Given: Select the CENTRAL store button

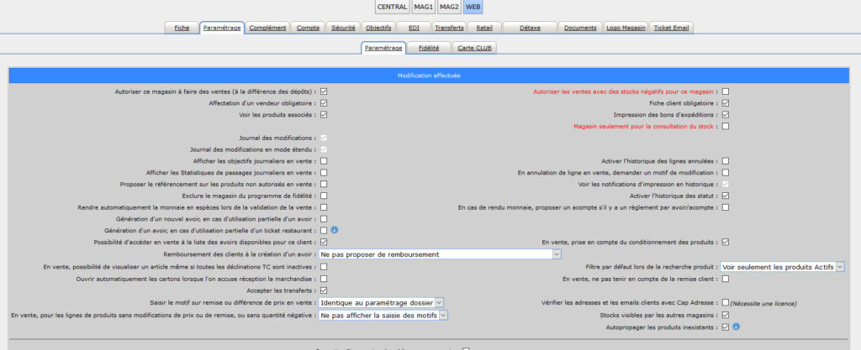Looking at the screenshot, I should (x=393, y=7).
